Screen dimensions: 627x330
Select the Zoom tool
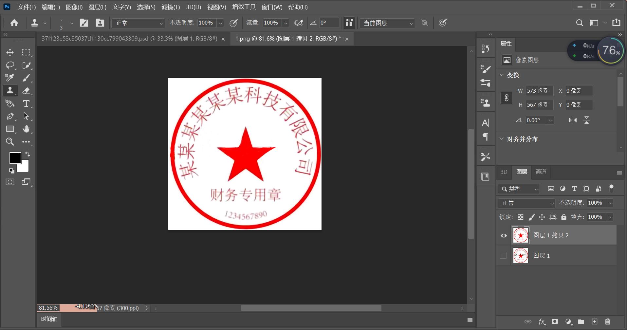[x=10, y=141]
